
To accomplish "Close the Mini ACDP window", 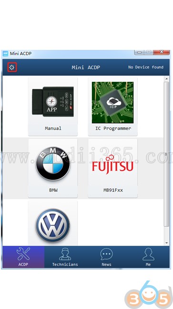I will point(161,52).
